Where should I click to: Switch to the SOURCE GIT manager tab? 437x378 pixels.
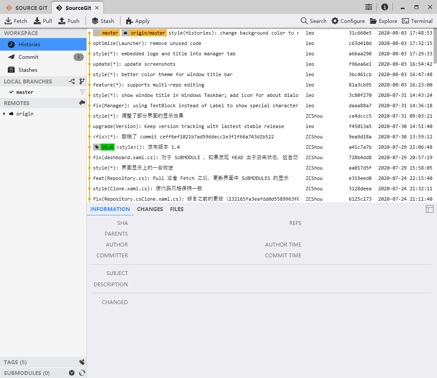click(26, 8)
